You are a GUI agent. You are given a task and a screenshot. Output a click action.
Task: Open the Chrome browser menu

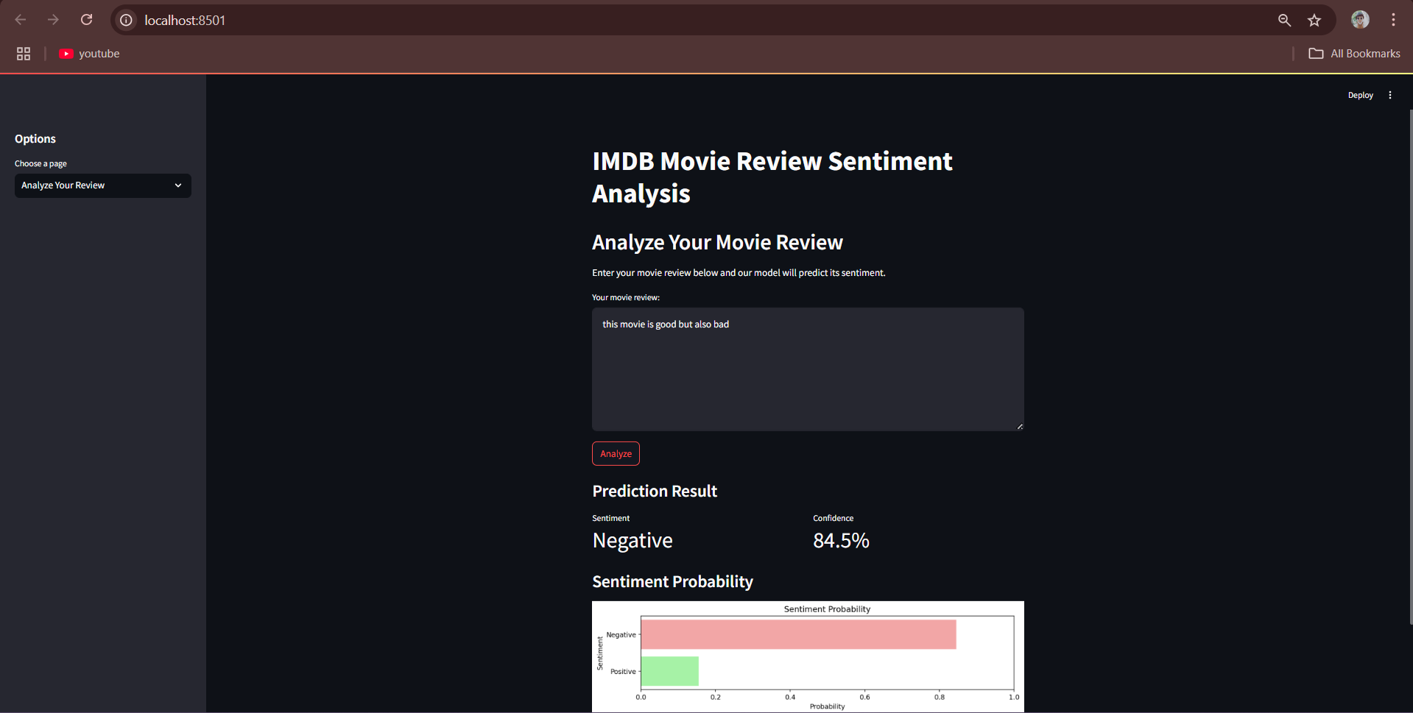(1393, 20)
